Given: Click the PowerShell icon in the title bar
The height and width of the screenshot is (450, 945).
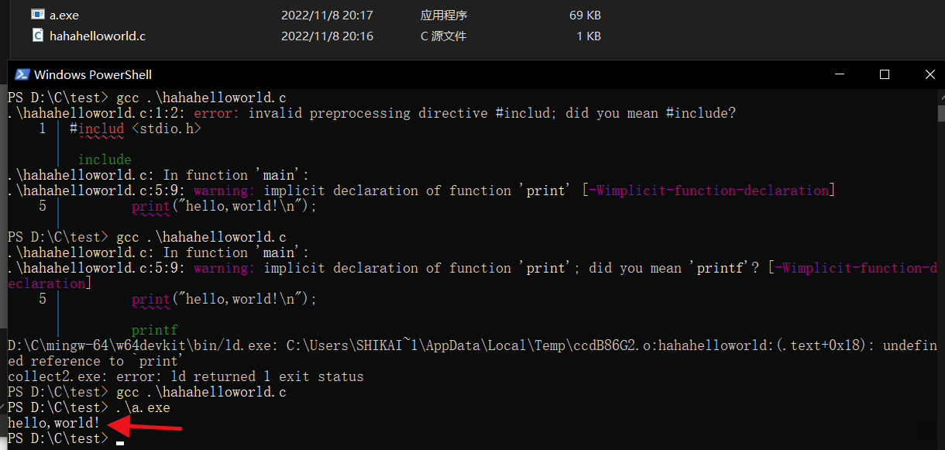Looking at the screenshot, I should coord(22,74).
